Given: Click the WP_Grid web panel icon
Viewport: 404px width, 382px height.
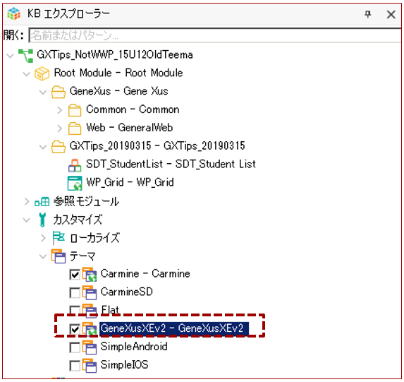Looking at the screenshot, I should (x=75, y=184).
